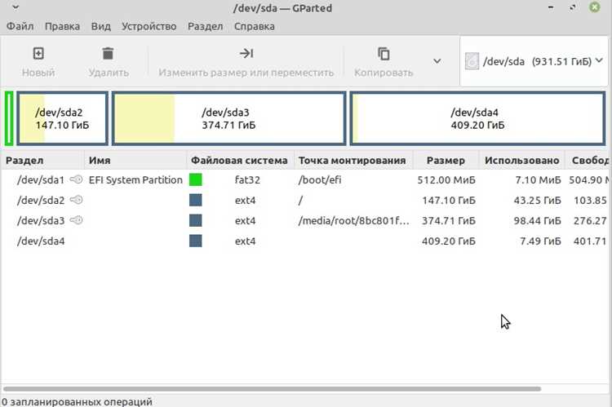Image resolution: width=612 pixels, height=407 pixels.
Task: Select the /dev/sda2 partition row name
Action: [41, 200]
